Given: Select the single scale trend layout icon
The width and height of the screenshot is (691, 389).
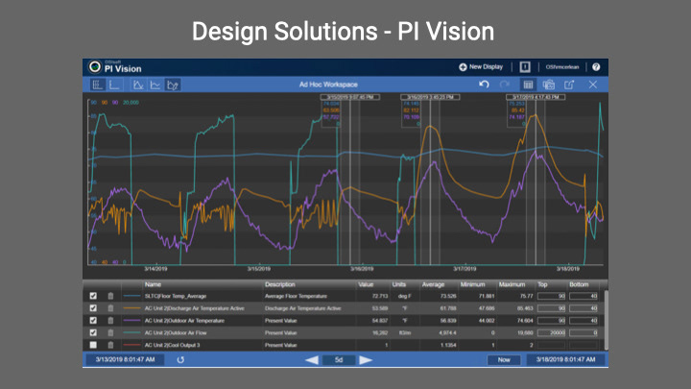Looking at the screenshot, I should [x=114, y=85].
